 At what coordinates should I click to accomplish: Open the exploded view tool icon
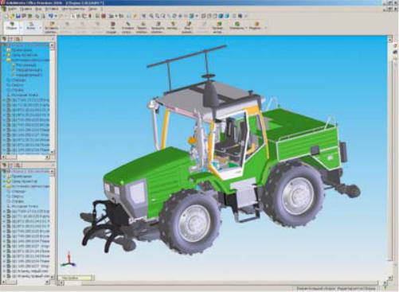coord(187,27)
